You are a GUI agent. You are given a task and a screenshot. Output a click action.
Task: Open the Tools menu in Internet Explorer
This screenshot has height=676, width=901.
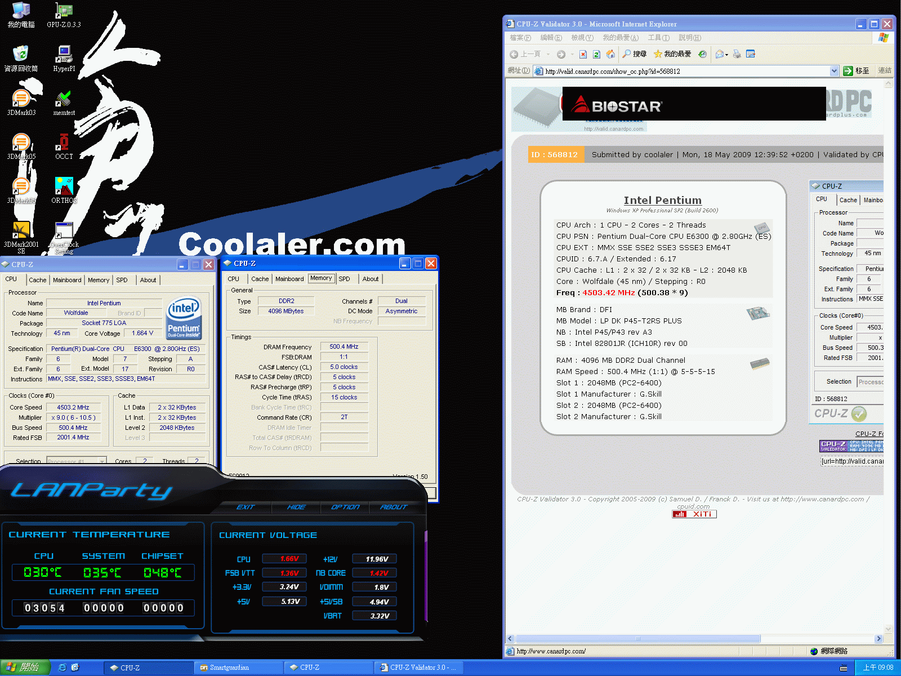click(658, 38)
